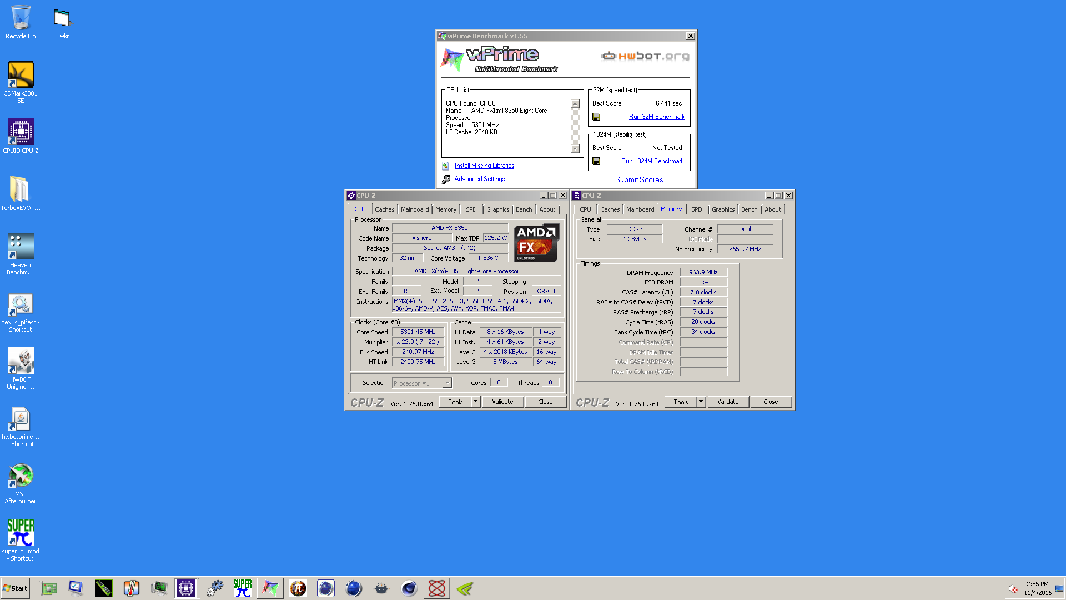Switch to Mainboard tab in left CPU-Z window
Screen dimensions: 1066x600
415,209
